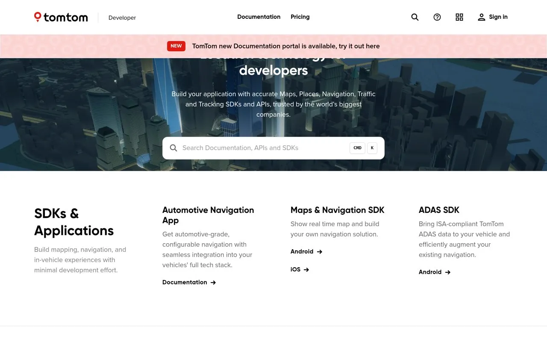Click the CMD key badge
This screenshot has height=342, width=547.
coord(357,148)
